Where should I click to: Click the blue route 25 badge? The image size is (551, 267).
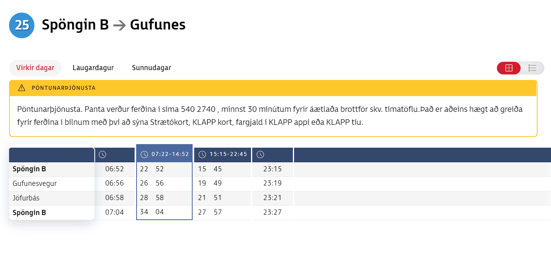pyautogui.click(x=22, y=25)
